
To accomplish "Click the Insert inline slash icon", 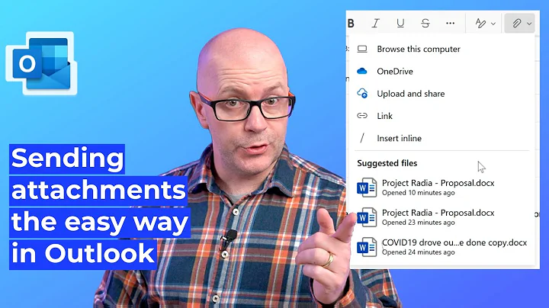I will 362,138.
